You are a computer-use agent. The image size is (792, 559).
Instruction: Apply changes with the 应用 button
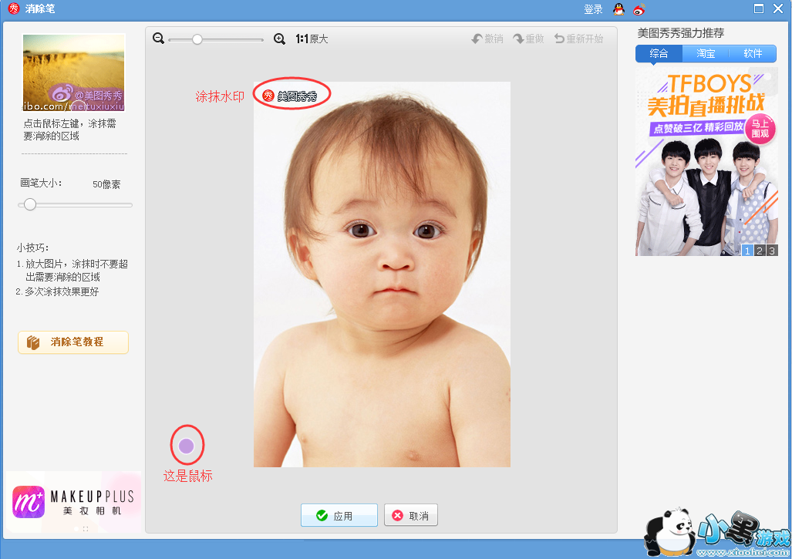(339, 516)
